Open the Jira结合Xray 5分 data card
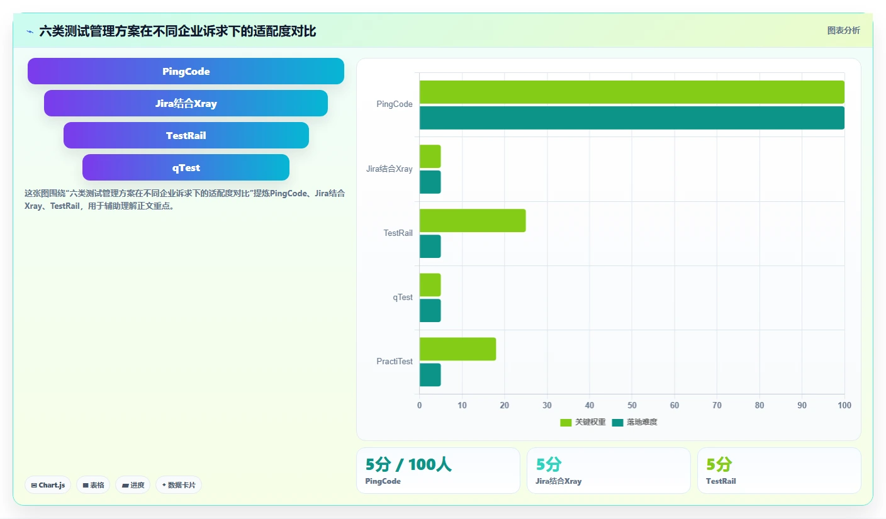This screenshot has height=519, width=886. pyautogui.click(x=608, y=471)
